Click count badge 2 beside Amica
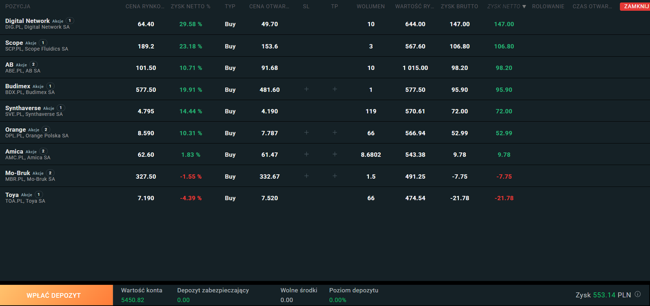Viewport: 650px width, 306px height. tap(43, 151)
